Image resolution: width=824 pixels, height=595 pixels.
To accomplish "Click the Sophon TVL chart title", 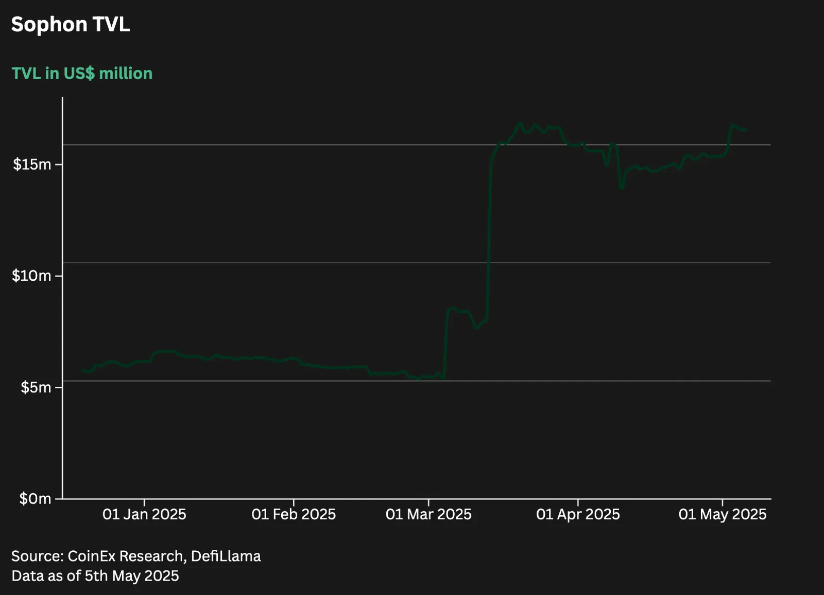I will tap(71, 24).
